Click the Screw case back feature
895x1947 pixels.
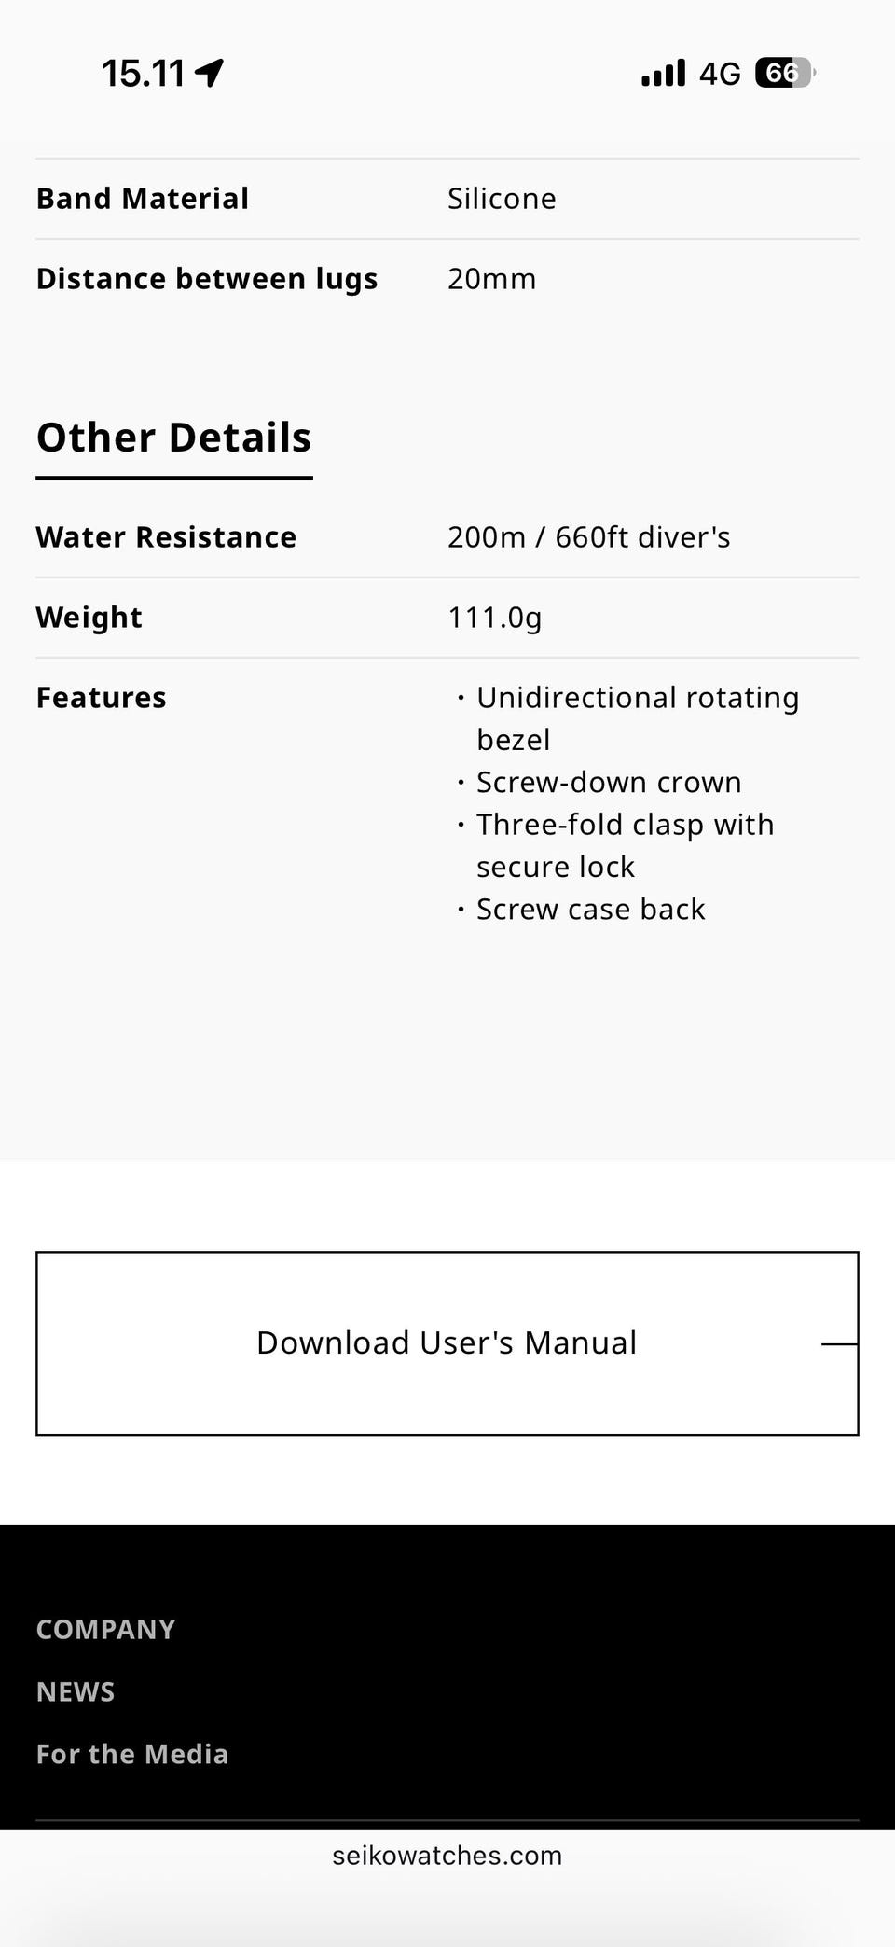[590, 910]
